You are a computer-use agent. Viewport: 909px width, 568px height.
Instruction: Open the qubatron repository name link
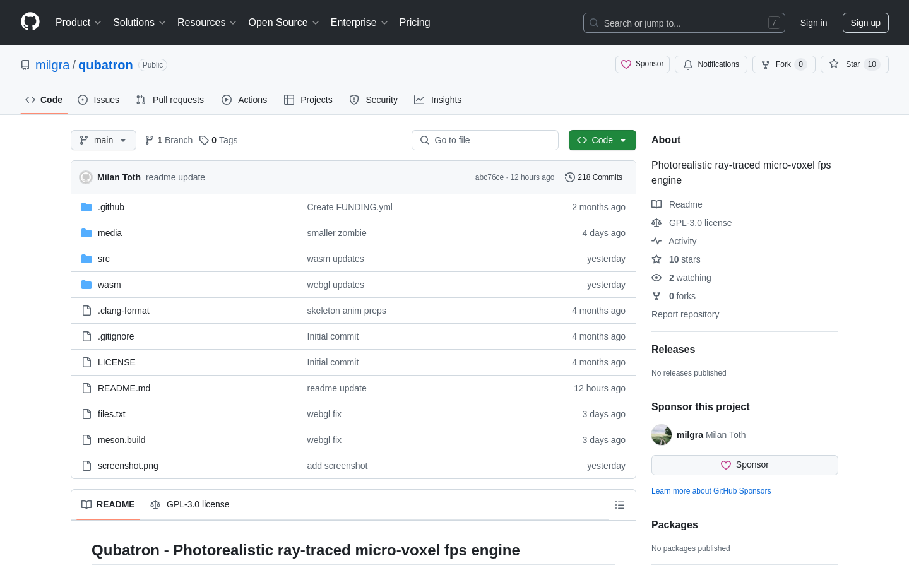coord(105,65)
